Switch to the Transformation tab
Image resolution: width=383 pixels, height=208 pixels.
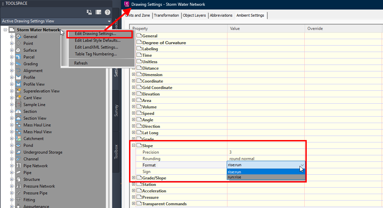(166, 15)
